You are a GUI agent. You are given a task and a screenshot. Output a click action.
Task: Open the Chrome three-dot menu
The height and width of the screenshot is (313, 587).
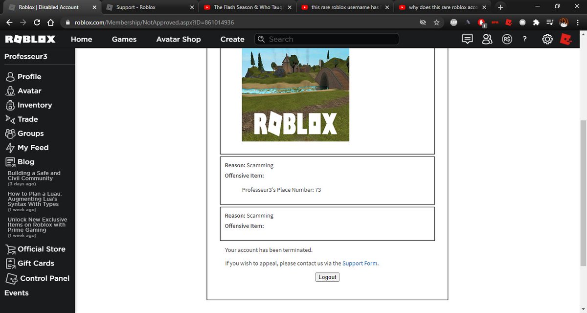tap(578, 22)
